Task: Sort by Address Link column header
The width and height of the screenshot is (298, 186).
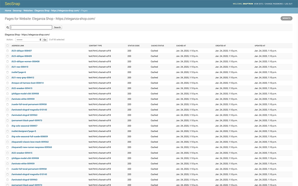Action: click(x=18, y=46)
